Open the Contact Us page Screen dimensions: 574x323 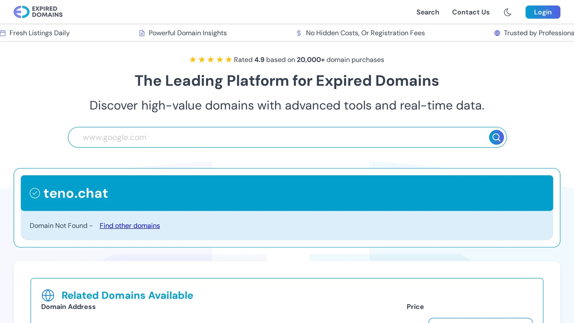pyautogui.click(x=471, y=12)
